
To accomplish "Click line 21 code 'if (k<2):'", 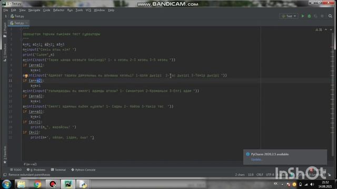I will (x=32, y=132).
